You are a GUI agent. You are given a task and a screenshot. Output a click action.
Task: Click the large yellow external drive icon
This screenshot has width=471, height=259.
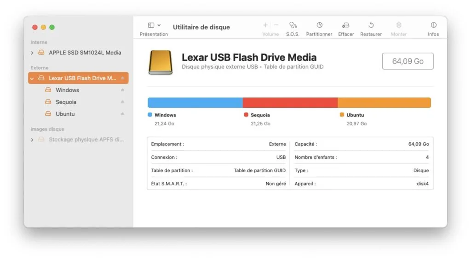click(x=161, y=62)
